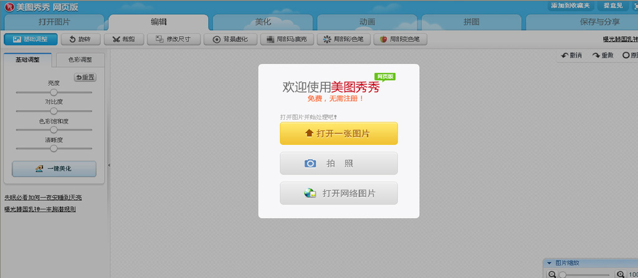Select the 背景虚化 blur tool
The height and width of the screenshot is (278, 638).
point(231,39)
